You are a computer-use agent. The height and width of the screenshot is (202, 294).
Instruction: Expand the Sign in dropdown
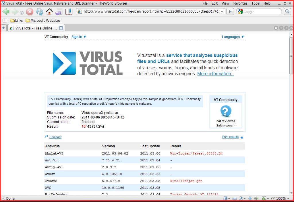click(79, 37)
